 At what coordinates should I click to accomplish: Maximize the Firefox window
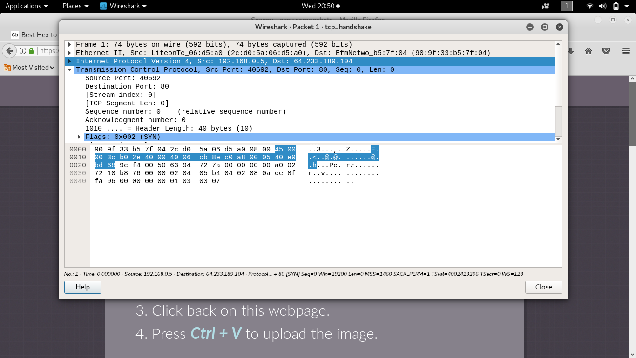click(613, 20)
